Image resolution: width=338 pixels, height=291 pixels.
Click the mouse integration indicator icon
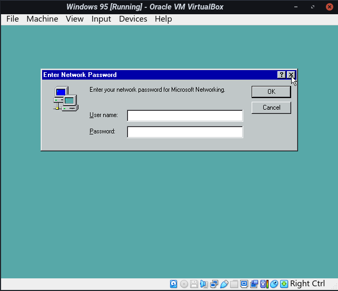coord(274,284)
